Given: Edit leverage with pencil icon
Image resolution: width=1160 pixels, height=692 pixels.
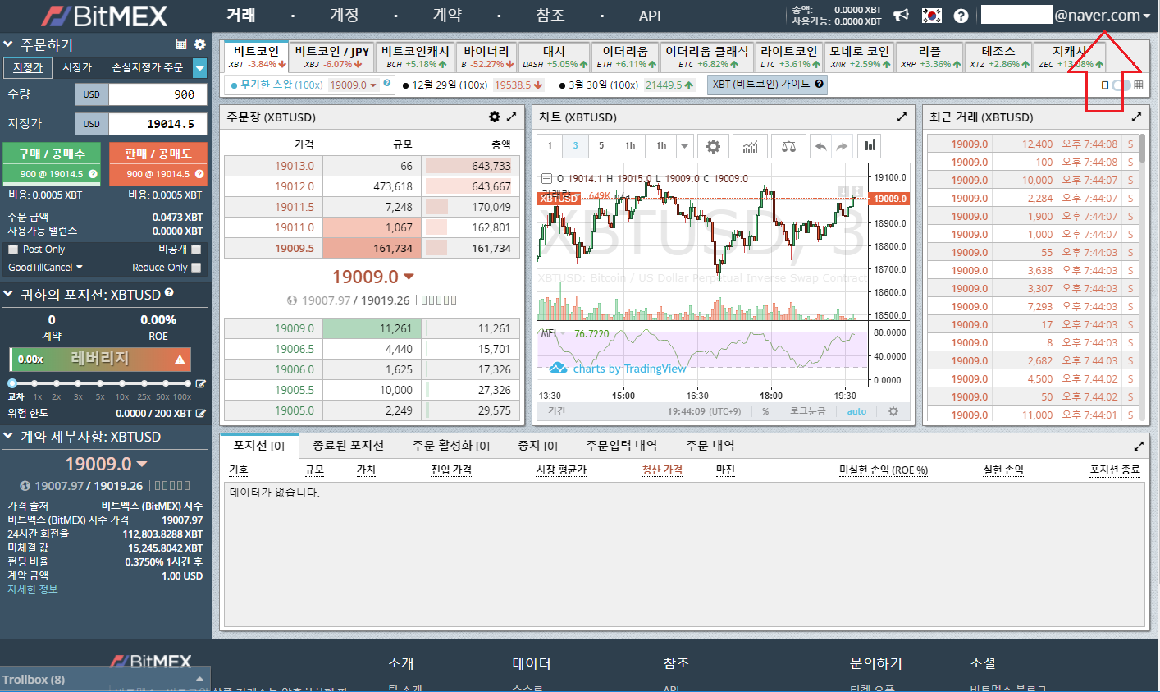Looking at the screenshot, I should tap(201, 383).
